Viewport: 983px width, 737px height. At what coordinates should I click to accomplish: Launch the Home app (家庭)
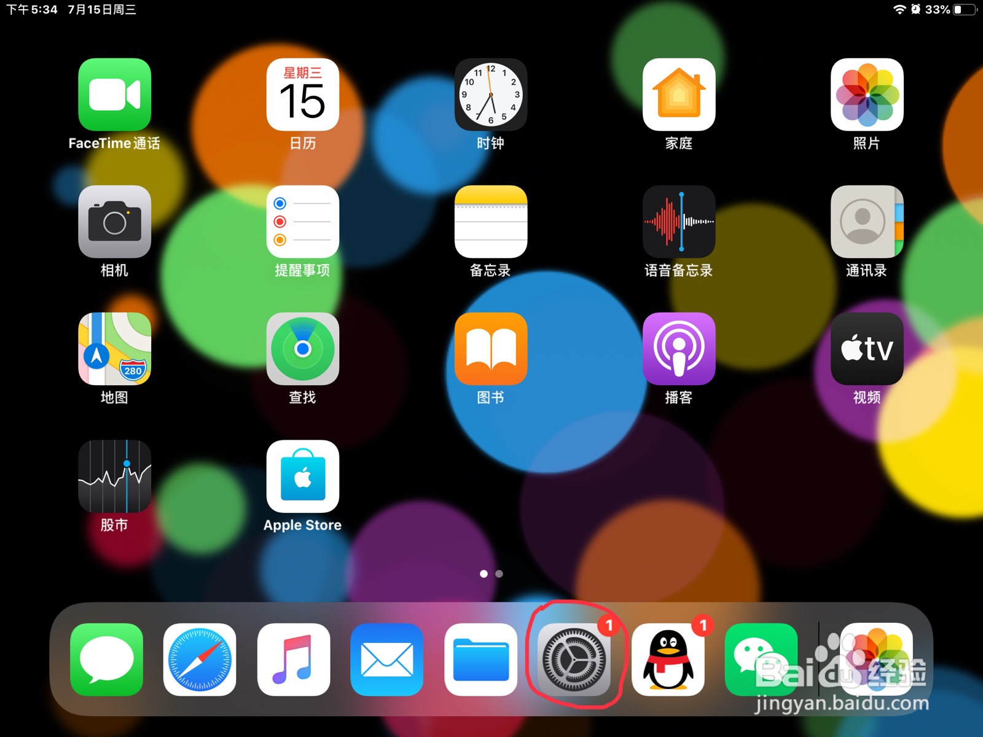click(x=678, y=95)
